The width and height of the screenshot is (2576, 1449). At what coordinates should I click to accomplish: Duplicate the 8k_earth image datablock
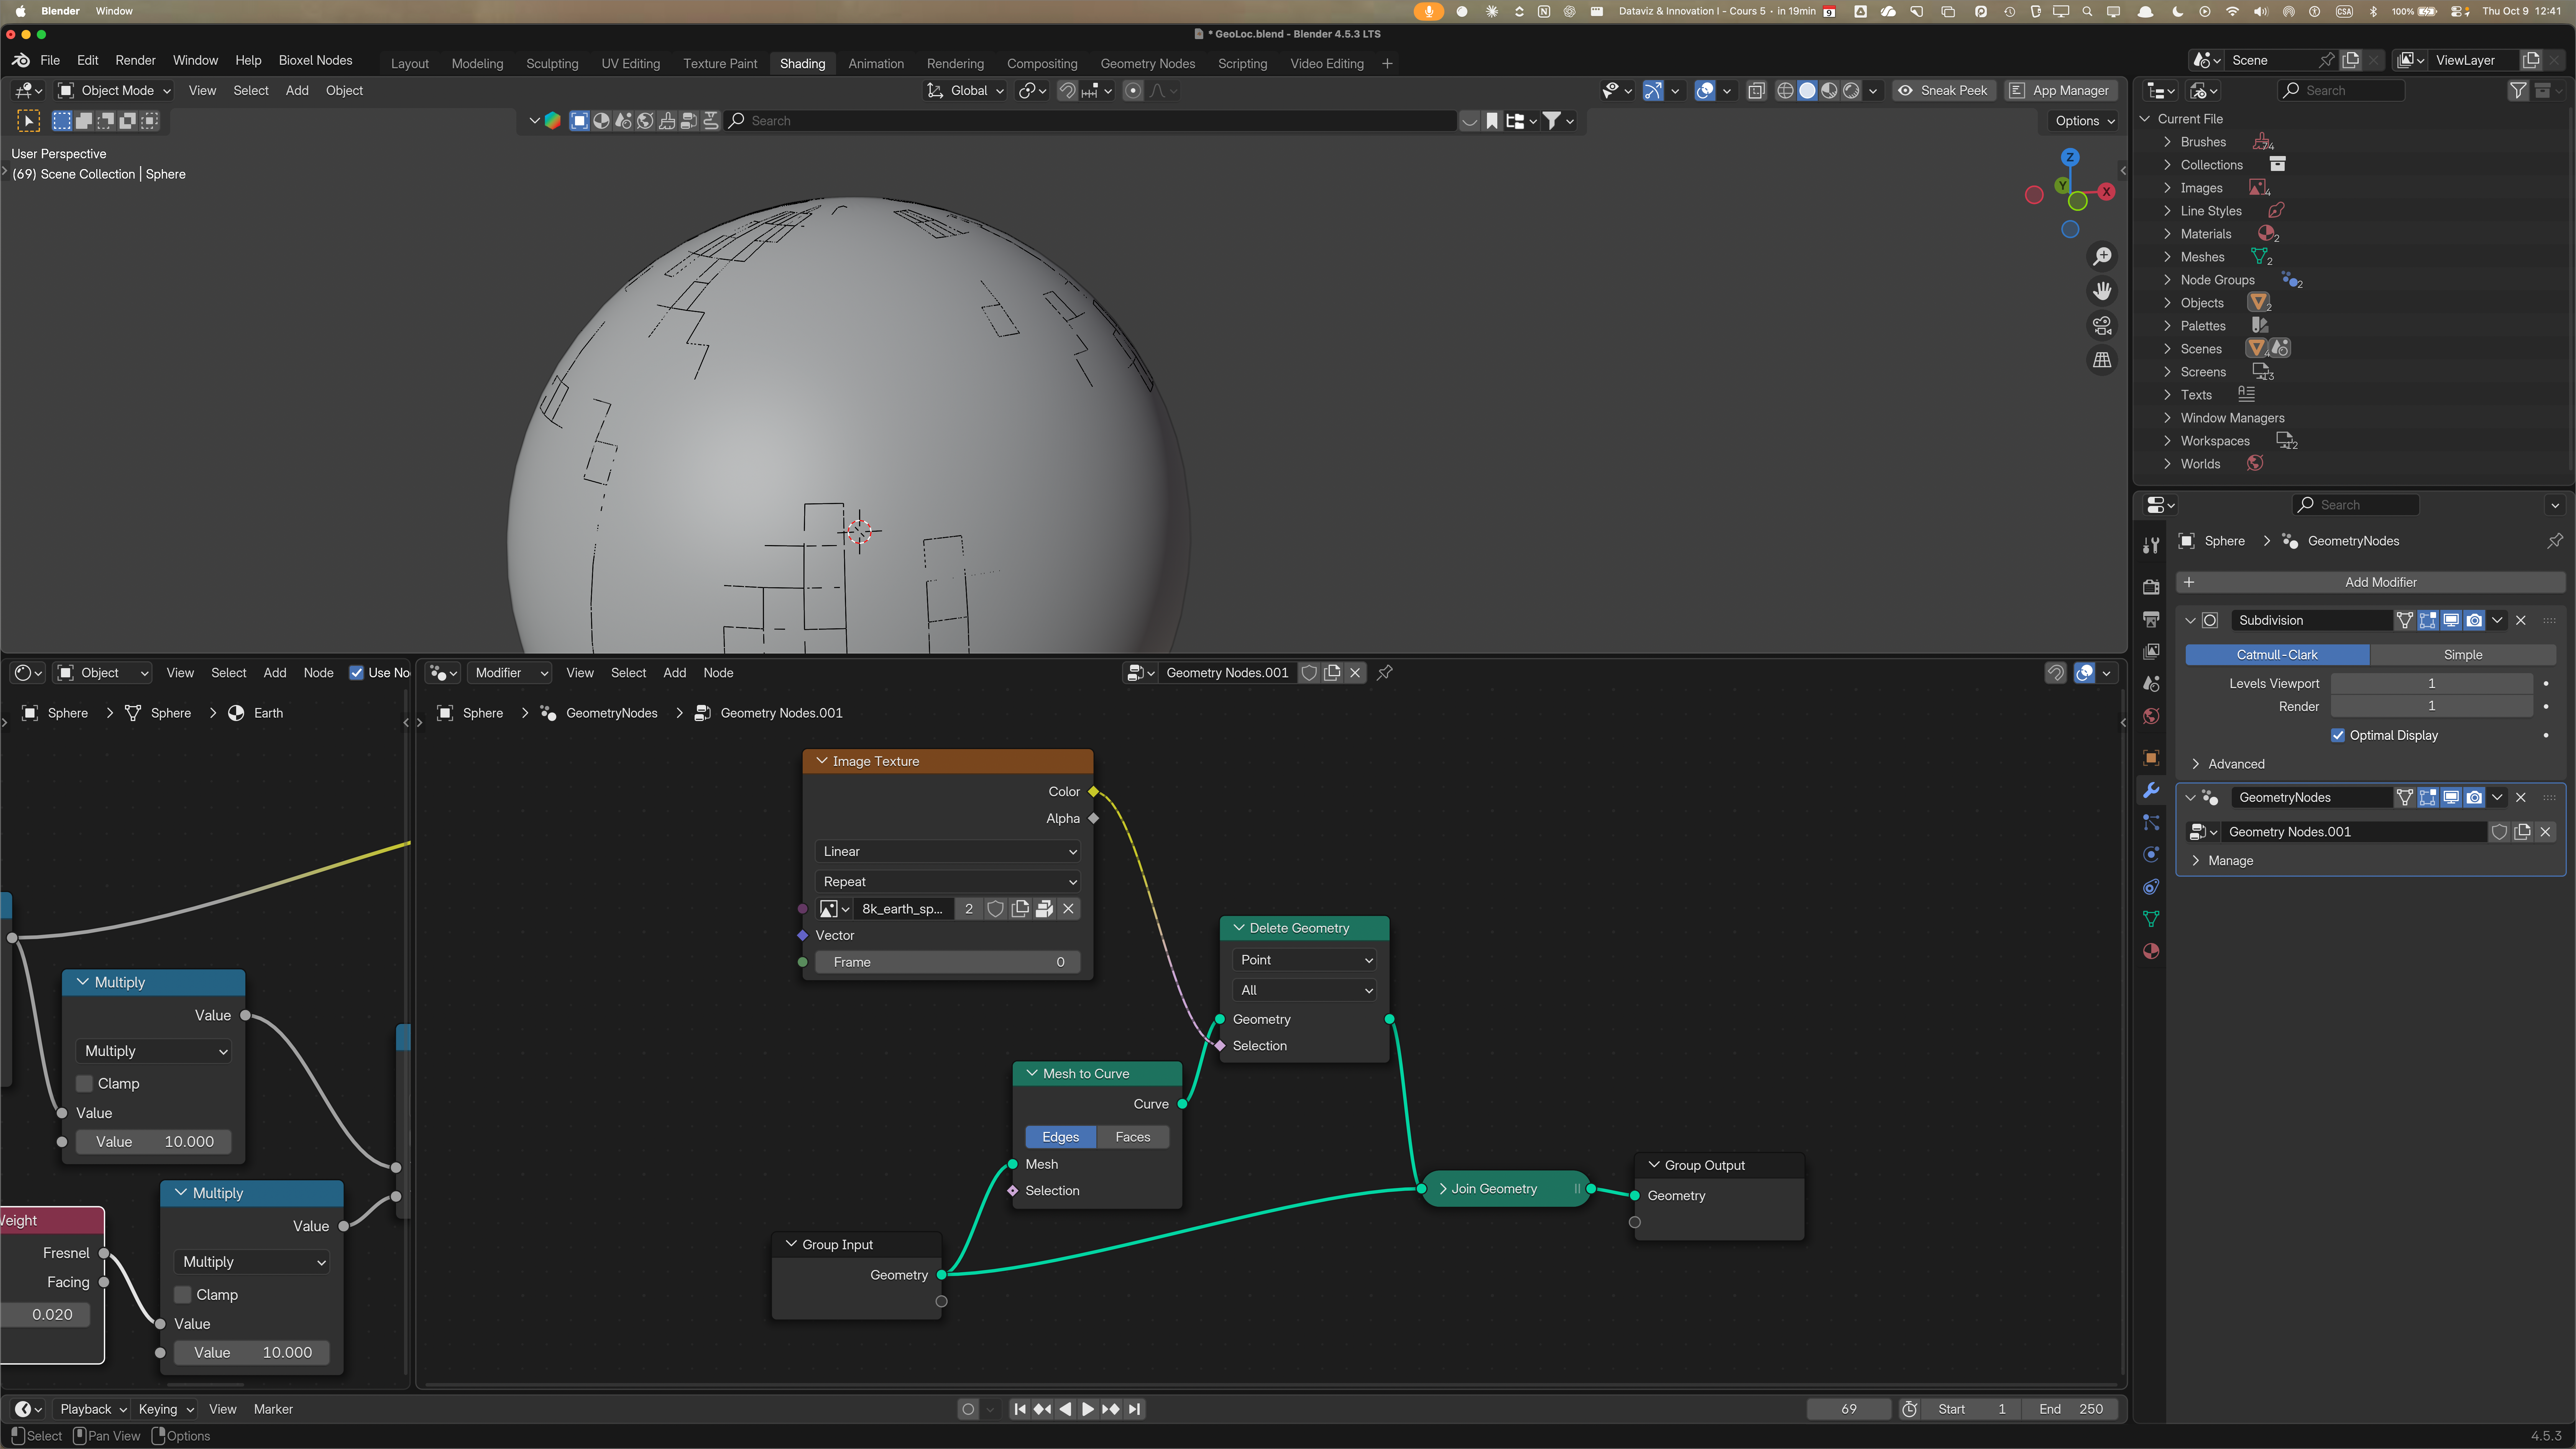click(x=1020, y=909)
